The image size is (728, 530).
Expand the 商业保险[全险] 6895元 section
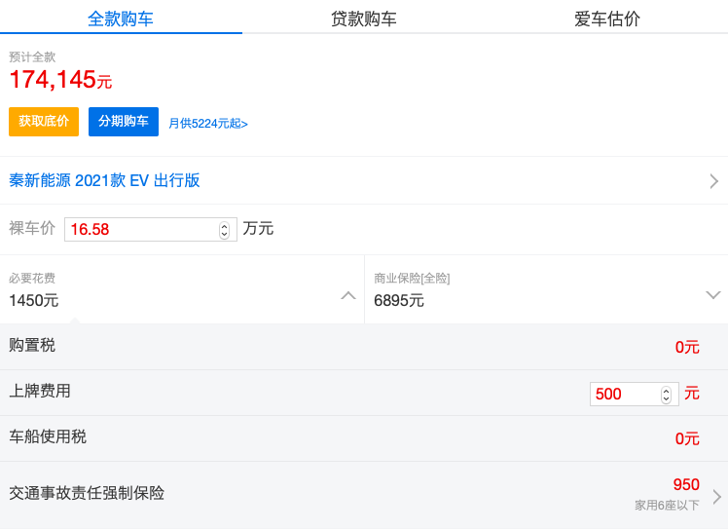pos(546,289)
